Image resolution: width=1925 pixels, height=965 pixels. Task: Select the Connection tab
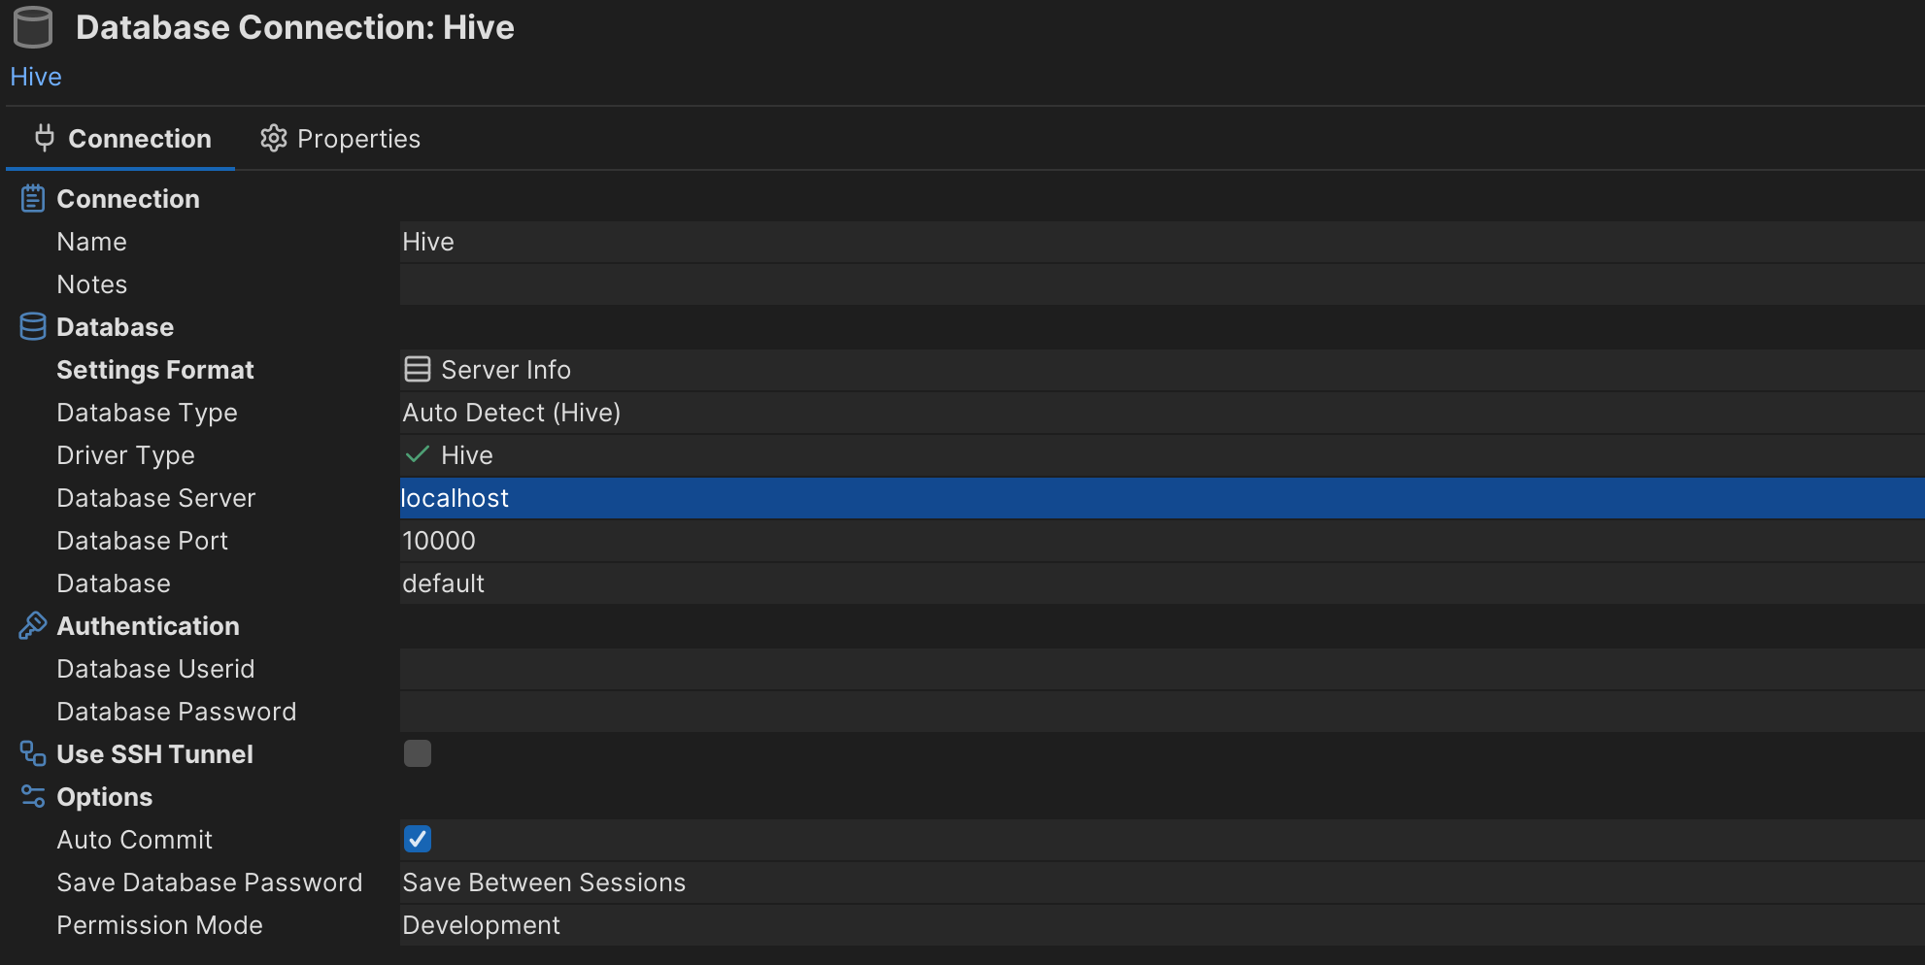121,139
